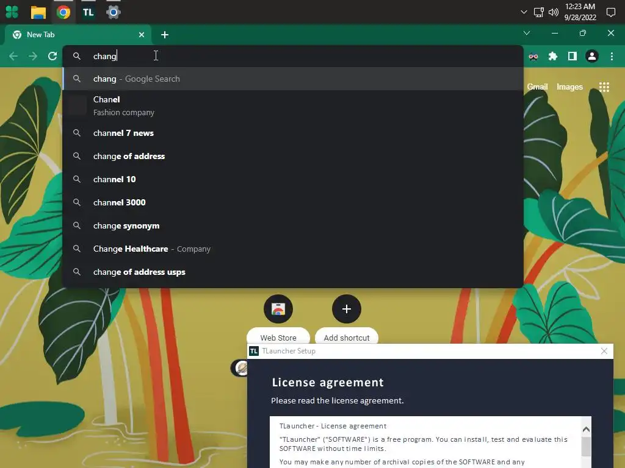Select the 'change synonym' suggestion
Screen dimensions: 625x468
tap(293, 225)
